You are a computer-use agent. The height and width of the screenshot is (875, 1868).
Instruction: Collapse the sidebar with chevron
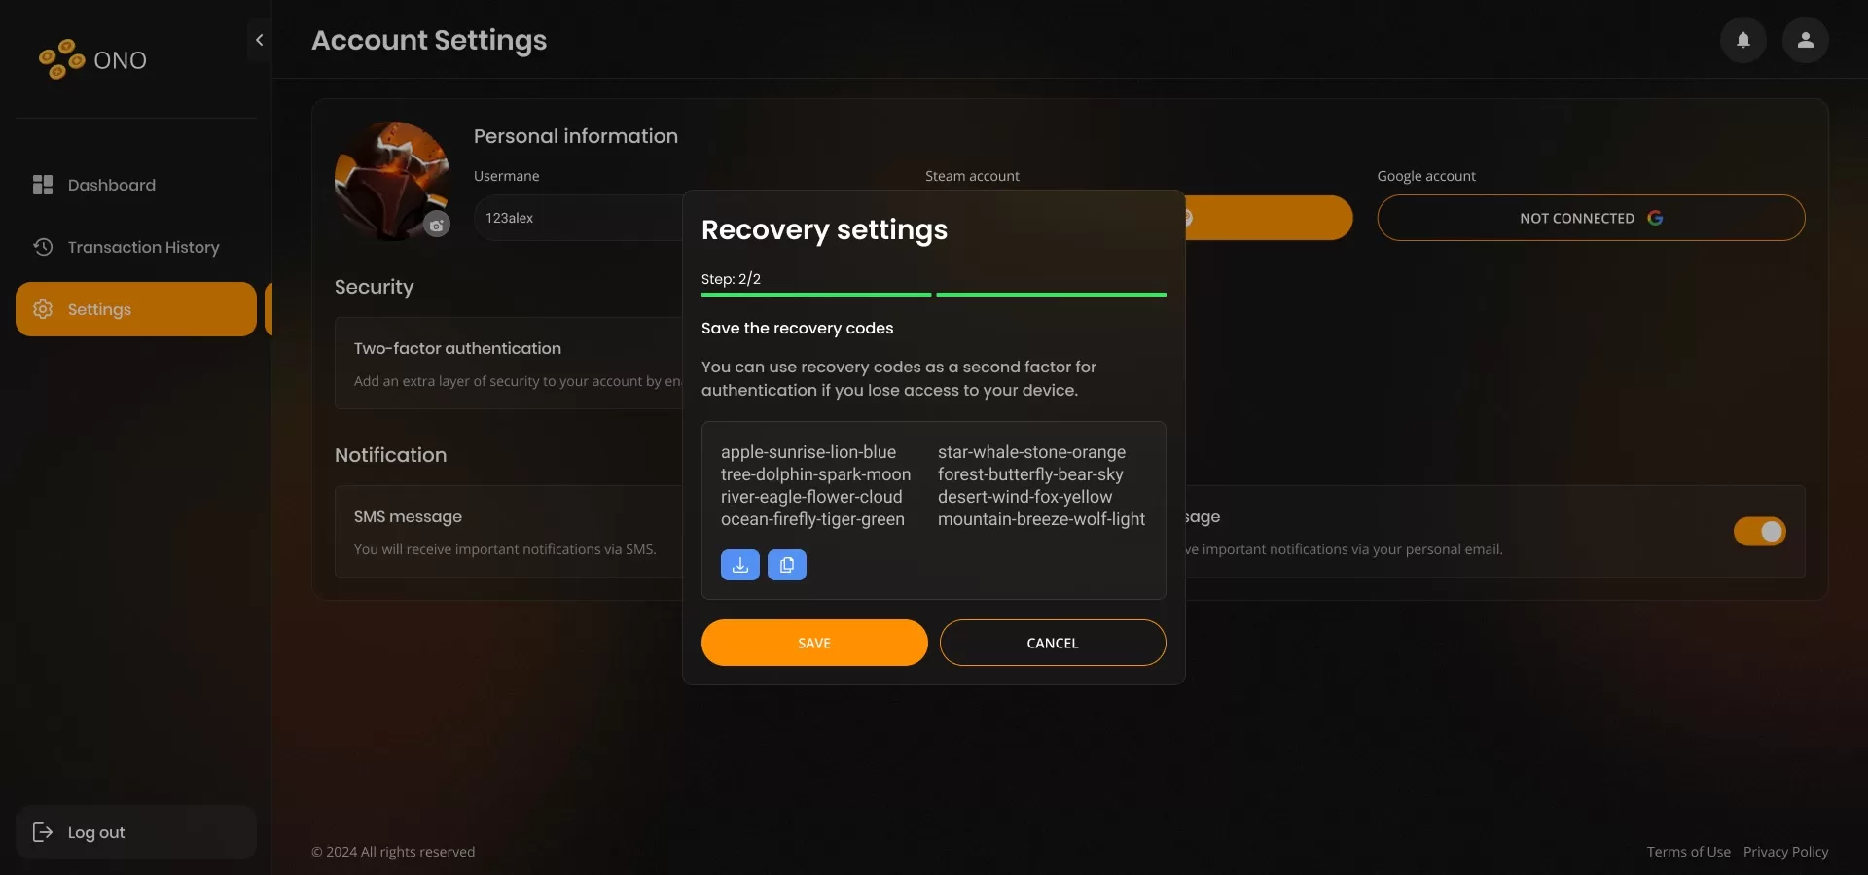[259, 40]
